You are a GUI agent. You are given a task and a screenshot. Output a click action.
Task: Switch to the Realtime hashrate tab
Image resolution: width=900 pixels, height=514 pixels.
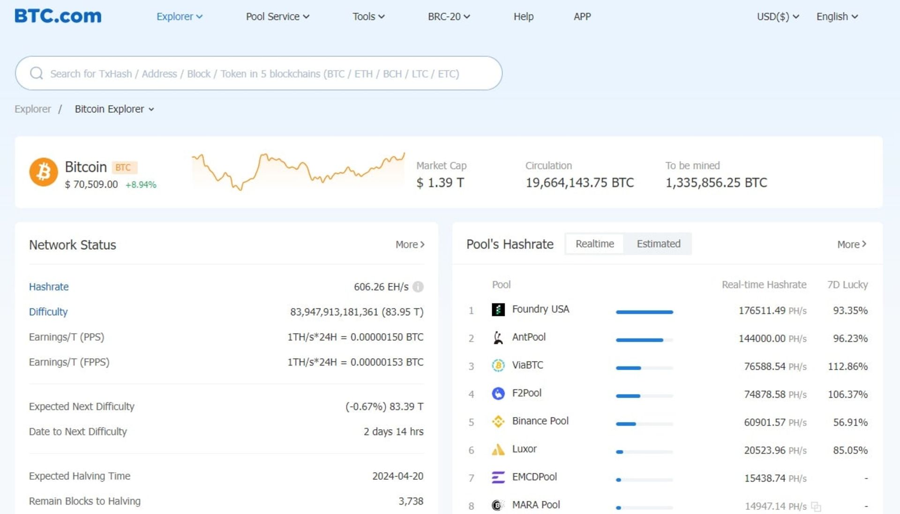pos(594,244)
